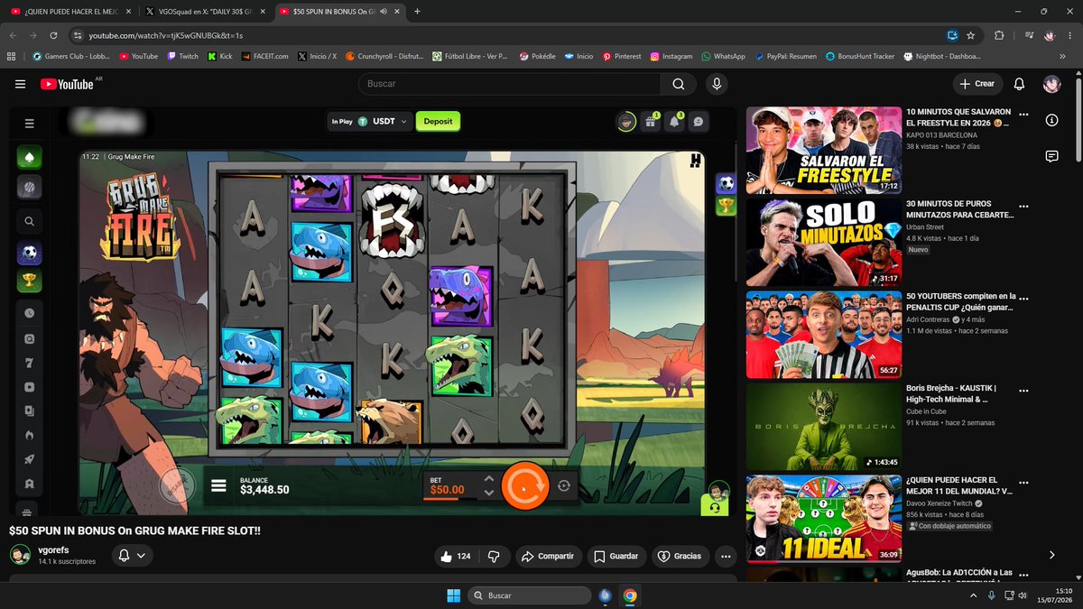Open menu for 50 YOUTUBERS compiten video
Image resolution: width=1083 pixels, height=609 pixels.
[x=1023, y=297]
